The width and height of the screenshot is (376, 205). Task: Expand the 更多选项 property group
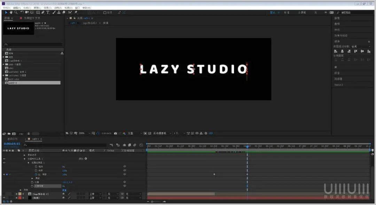24,155
